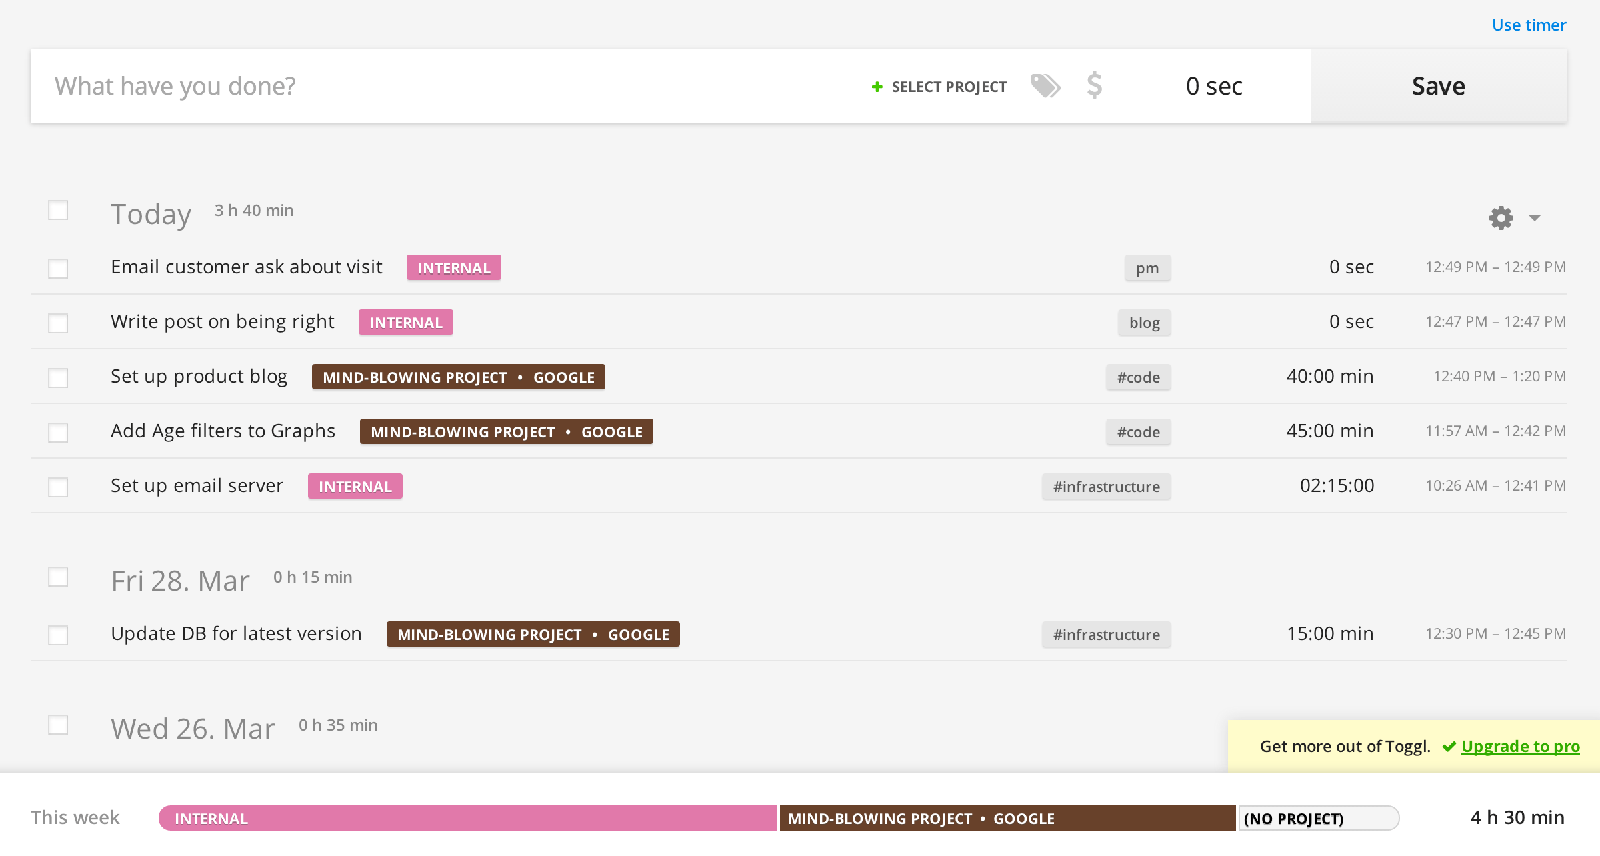Click the Today heading
The width and height of the screenshot is (1600, 856).
point(151,214)
